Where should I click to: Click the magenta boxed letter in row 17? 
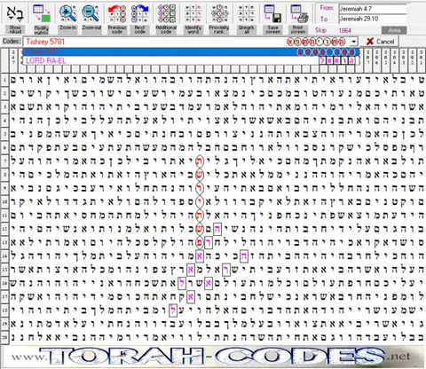coord(191,296)
